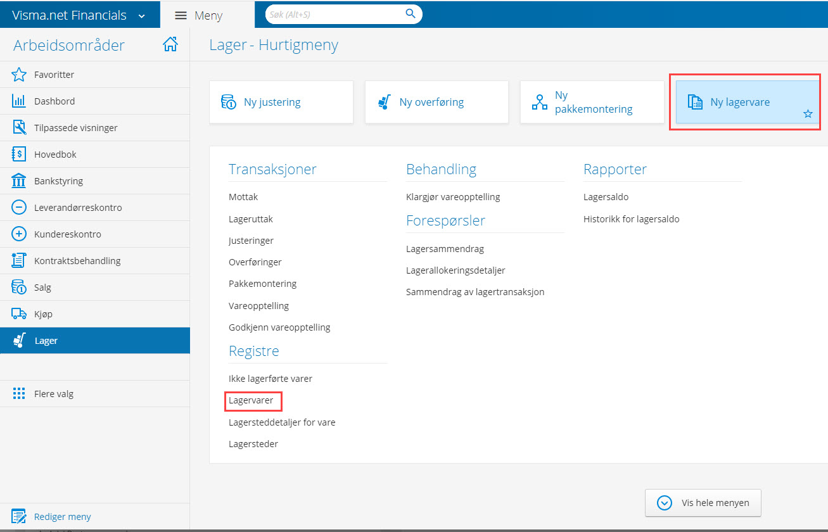
Task: Click the Favoritter star icon
Action: click(x=19, y=75)
